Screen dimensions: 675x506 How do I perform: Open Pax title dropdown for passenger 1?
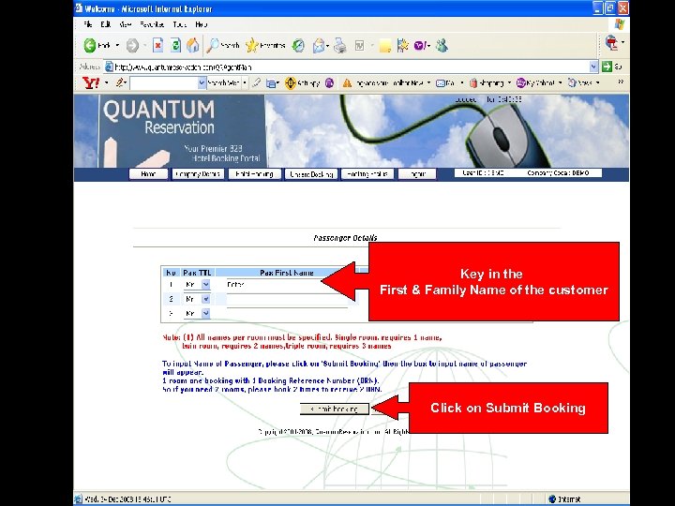click(x=205, y=285)
